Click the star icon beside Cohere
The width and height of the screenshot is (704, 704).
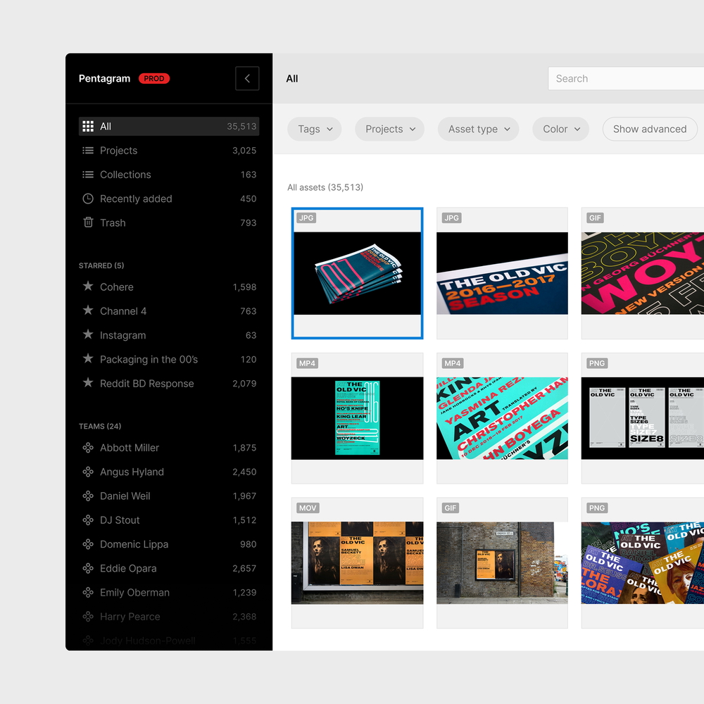coord(88,287)
